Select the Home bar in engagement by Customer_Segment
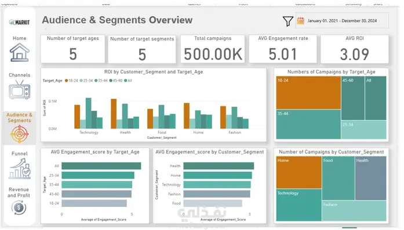The height and width of the screenshot is (230, 404). pos(218,175)
